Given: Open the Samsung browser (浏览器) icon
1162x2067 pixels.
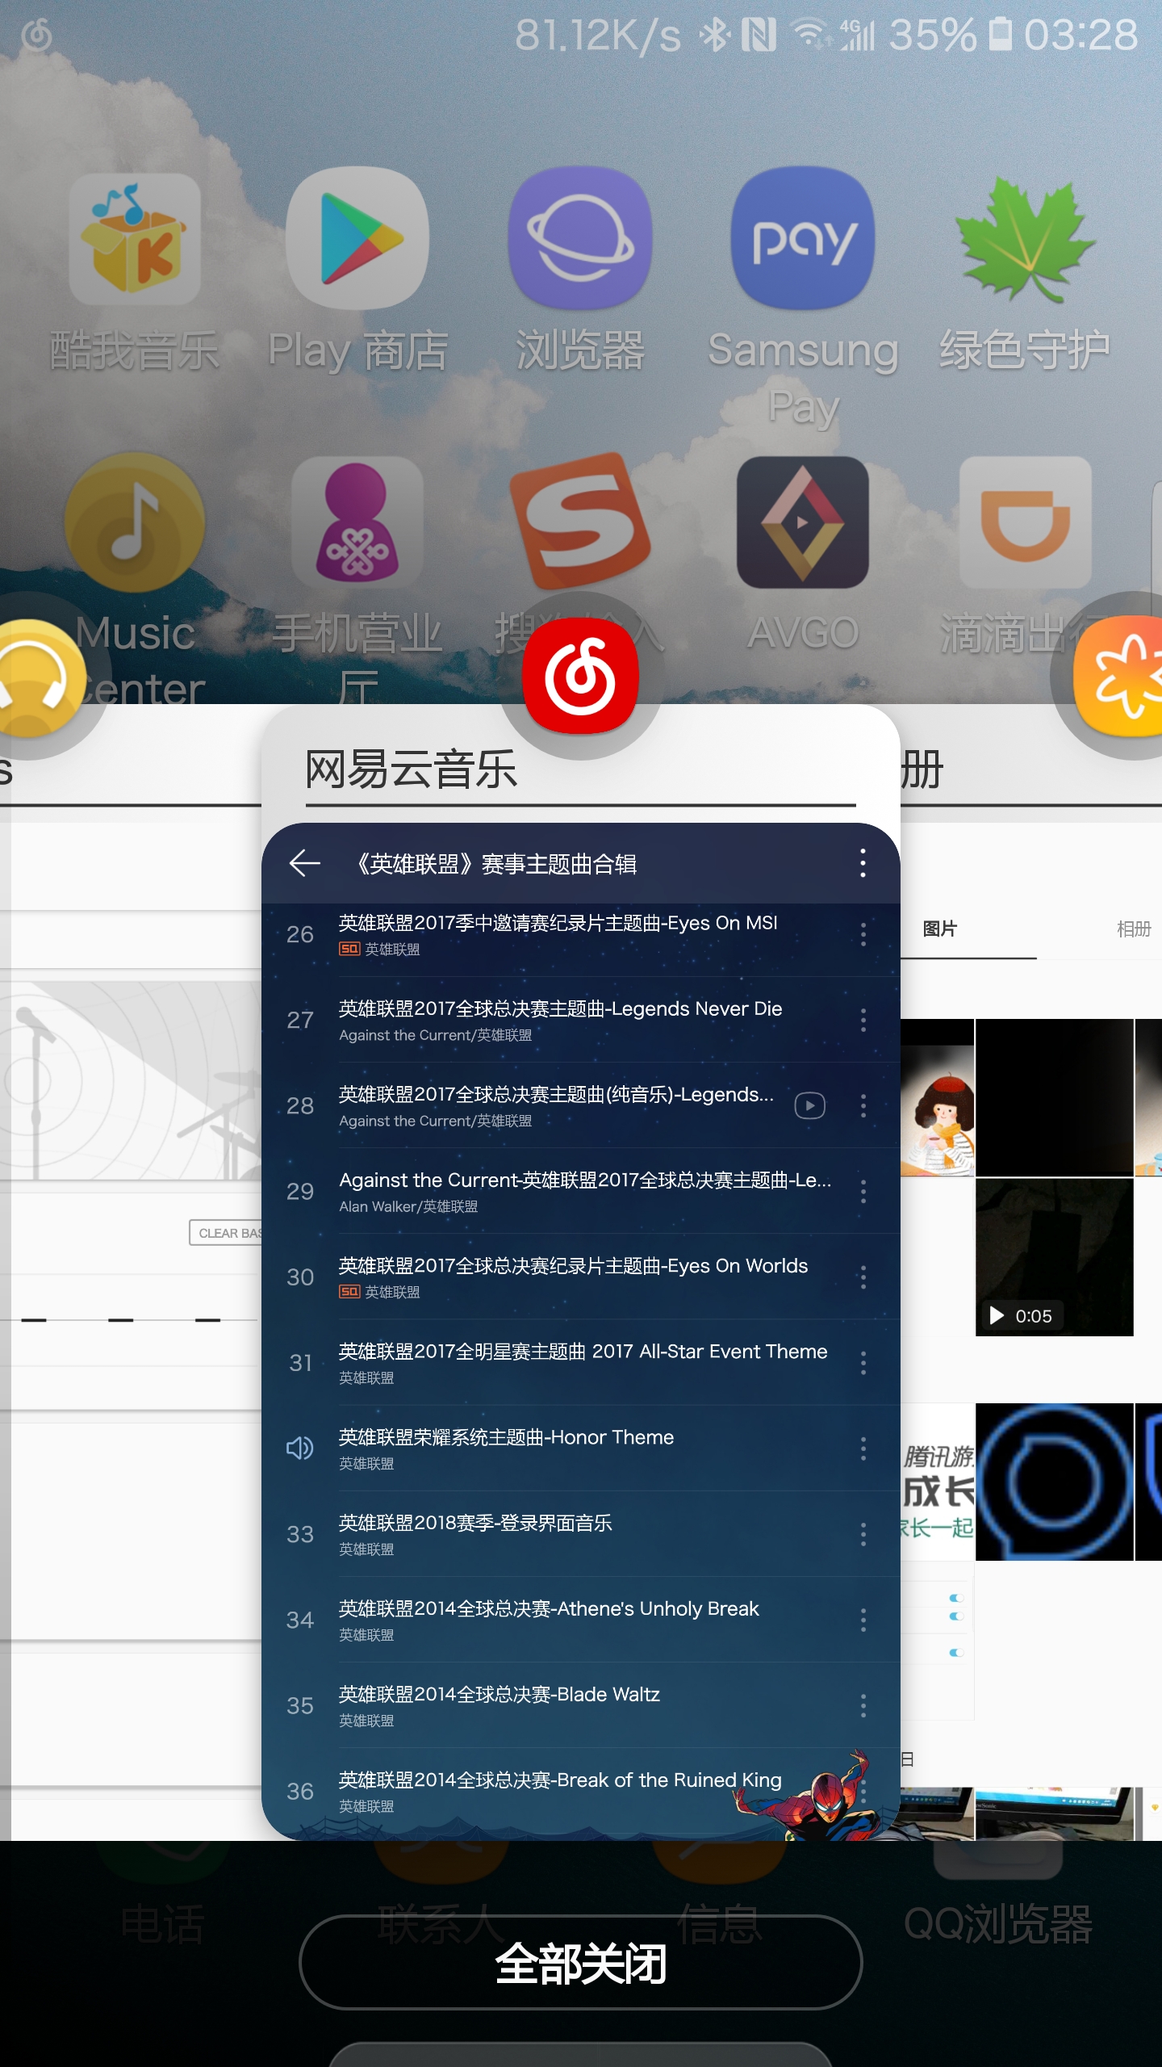Looking at the screenshot, I should [x=580, y=239].
